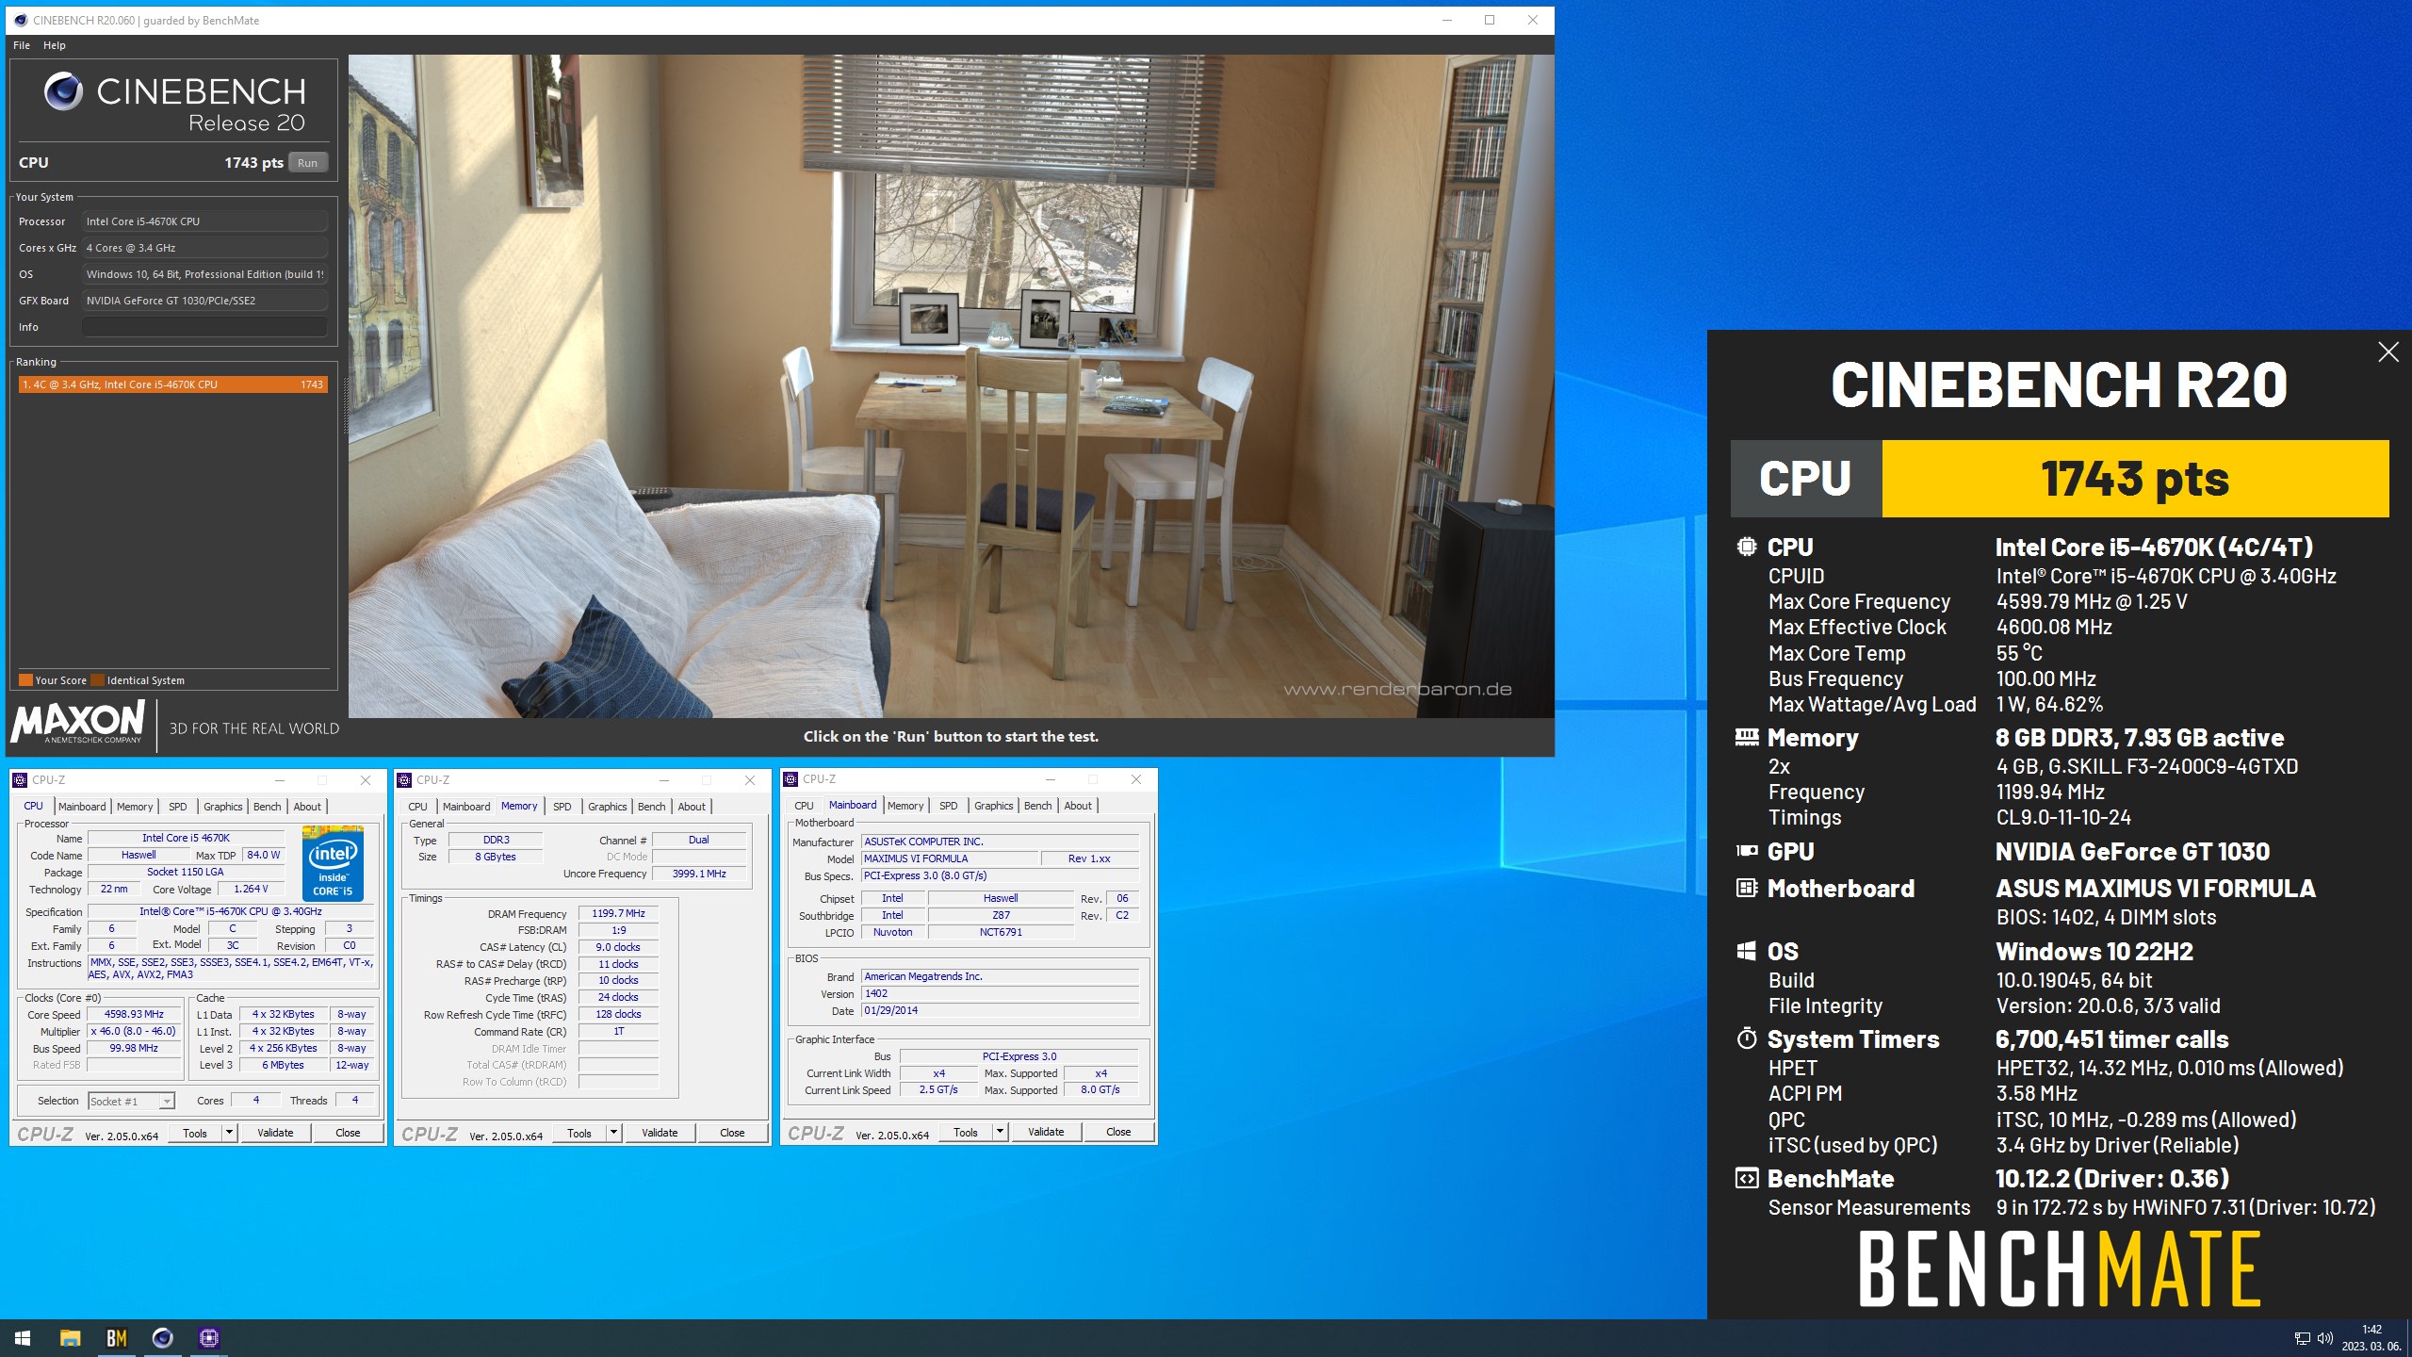Switch to CPU-Z via taskbar icon
The height and width of the screenshot is (1357, 2412).
pyautogui.click(x=208, y=1337)
